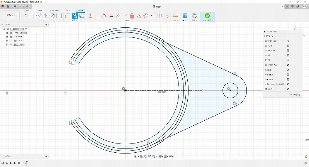Select the Trim scissors tool
Screen dimensions: 309x167
tap(76, 16)
